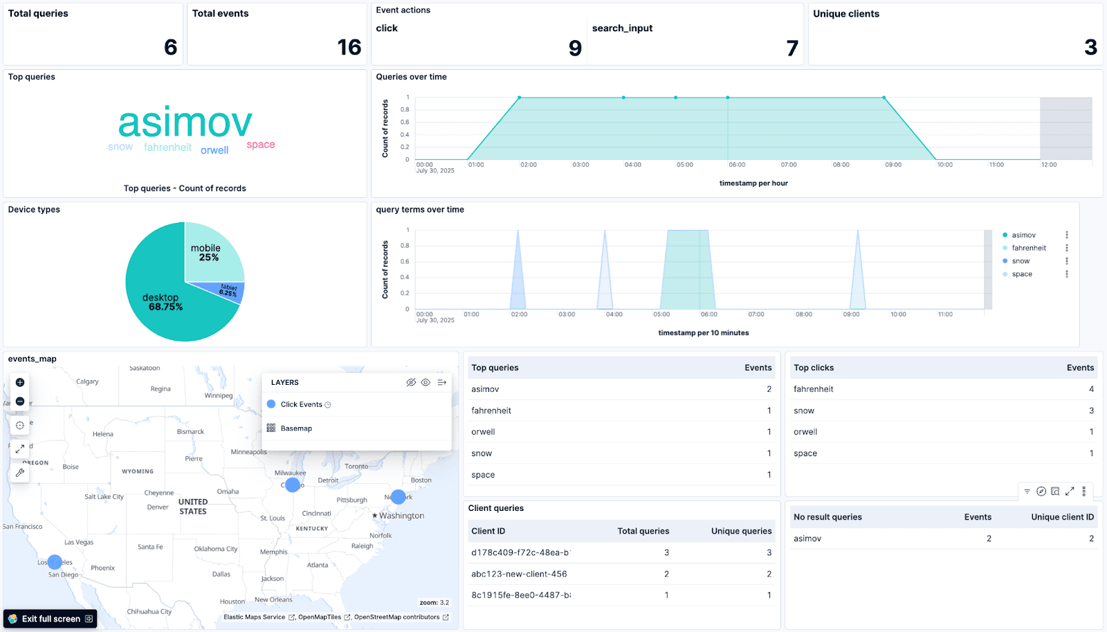Image resolution: width=1107 pixels, height=632 pixels.
Task: Open the map tools wrench icon
Action: [x=20, y=473]
